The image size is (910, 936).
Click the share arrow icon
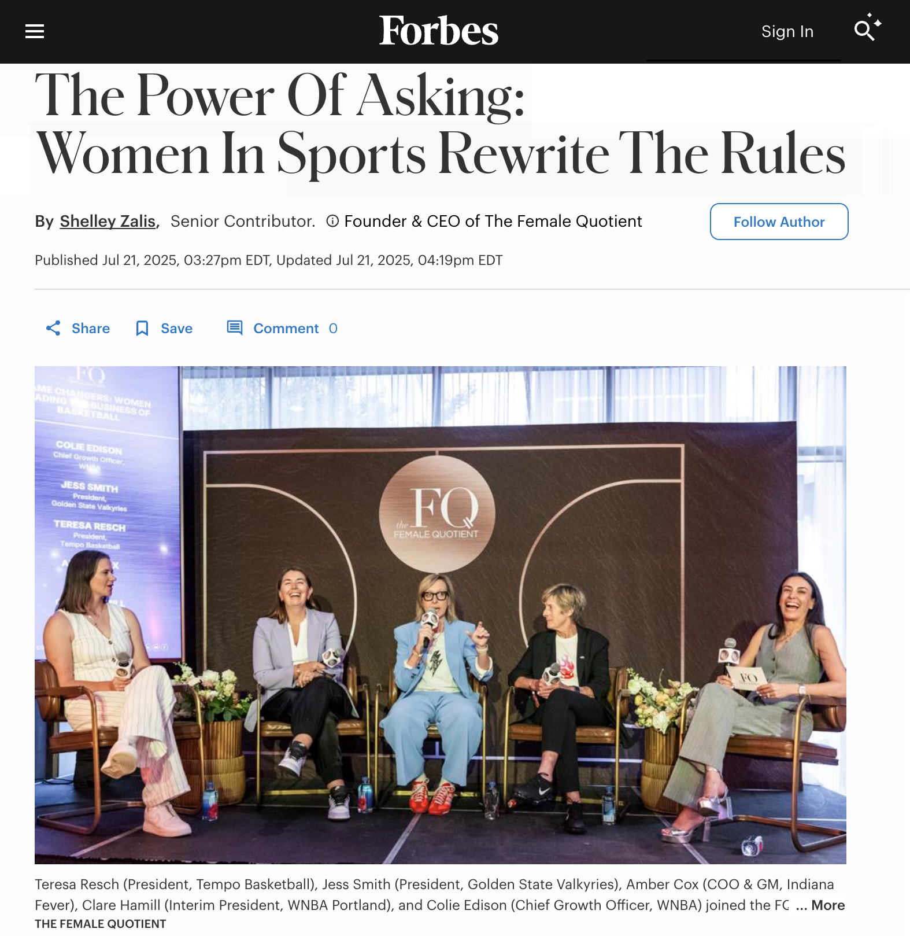pyautogui.click(x=53, y=329)
